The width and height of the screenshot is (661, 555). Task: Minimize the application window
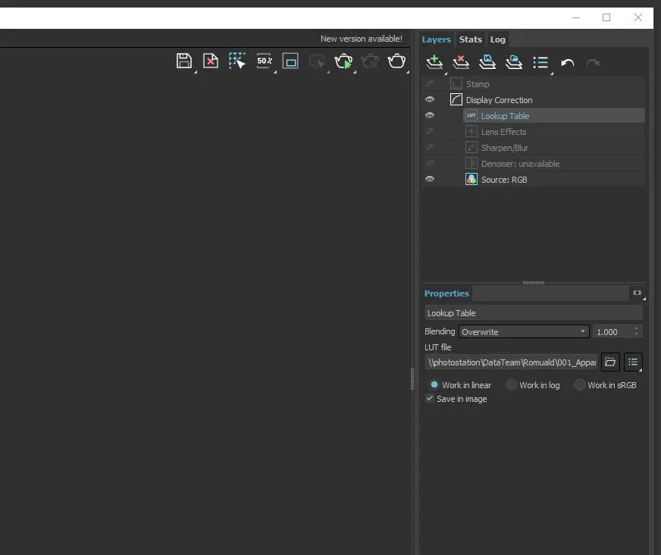click(576, 17)
